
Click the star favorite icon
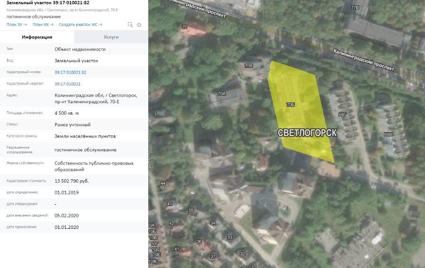pos(139,25)
